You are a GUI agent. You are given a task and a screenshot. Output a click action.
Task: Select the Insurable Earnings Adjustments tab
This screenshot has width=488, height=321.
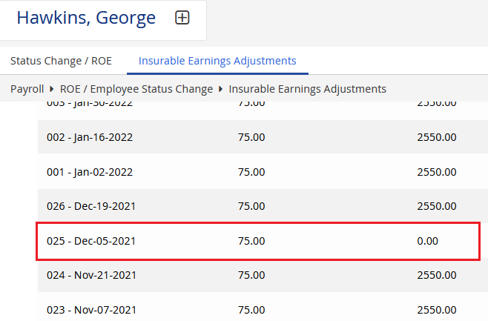[x=217, y=61]
